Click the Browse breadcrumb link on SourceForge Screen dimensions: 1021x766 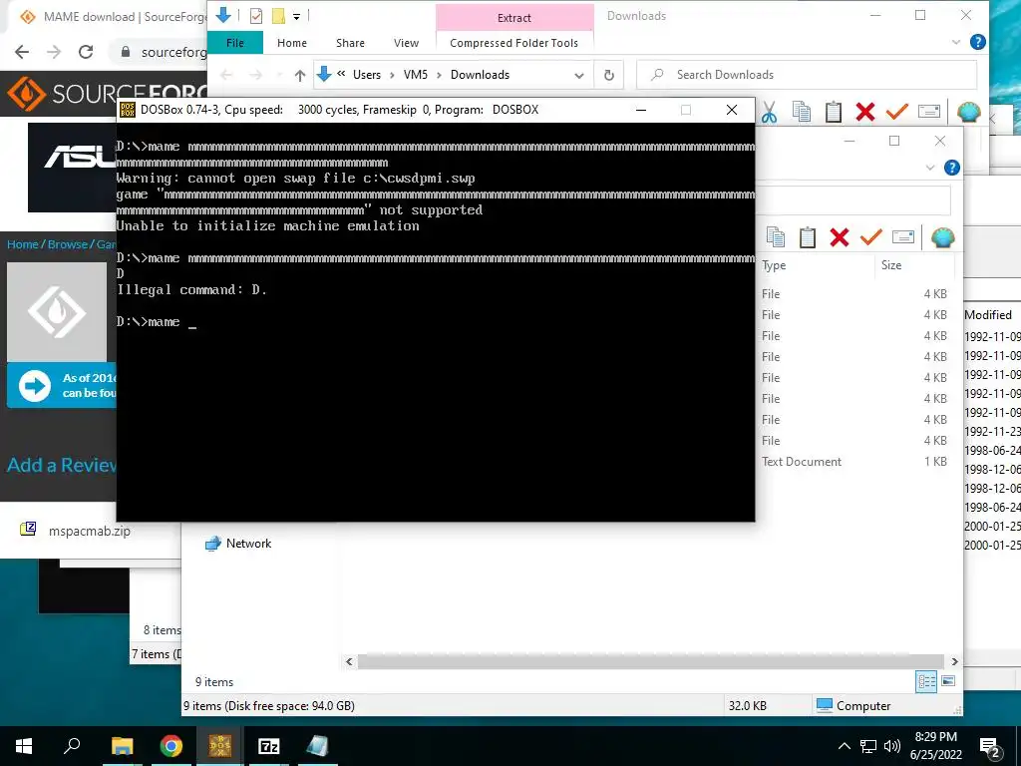point(67,244)
